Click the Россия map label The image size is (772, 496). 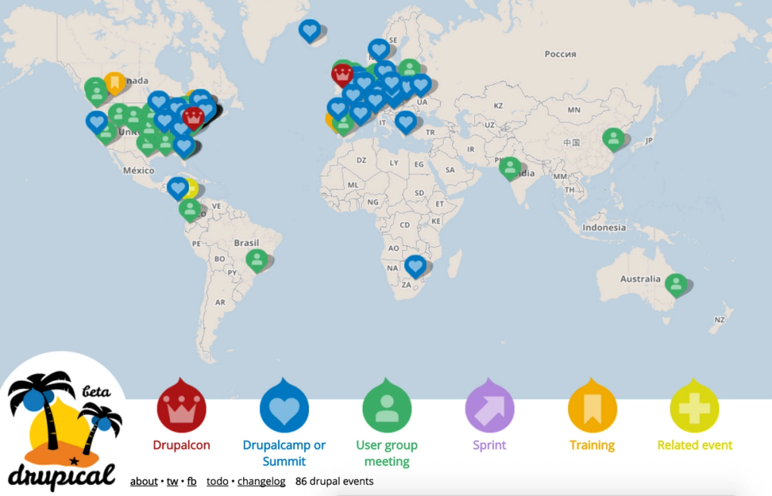coord(560,54)
